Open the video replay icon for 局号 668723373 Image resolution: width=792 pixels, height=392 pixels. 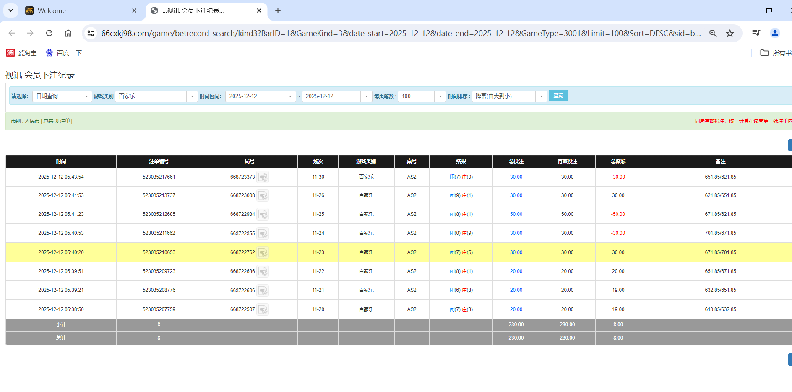coord(263,177)
